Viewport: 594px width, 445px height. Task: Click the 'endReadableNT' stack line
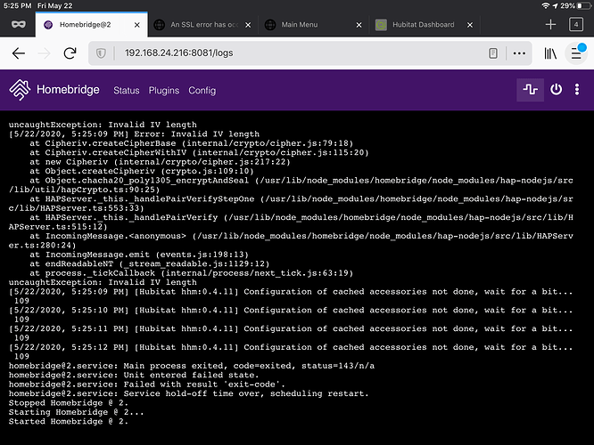(x=150, y=264)
